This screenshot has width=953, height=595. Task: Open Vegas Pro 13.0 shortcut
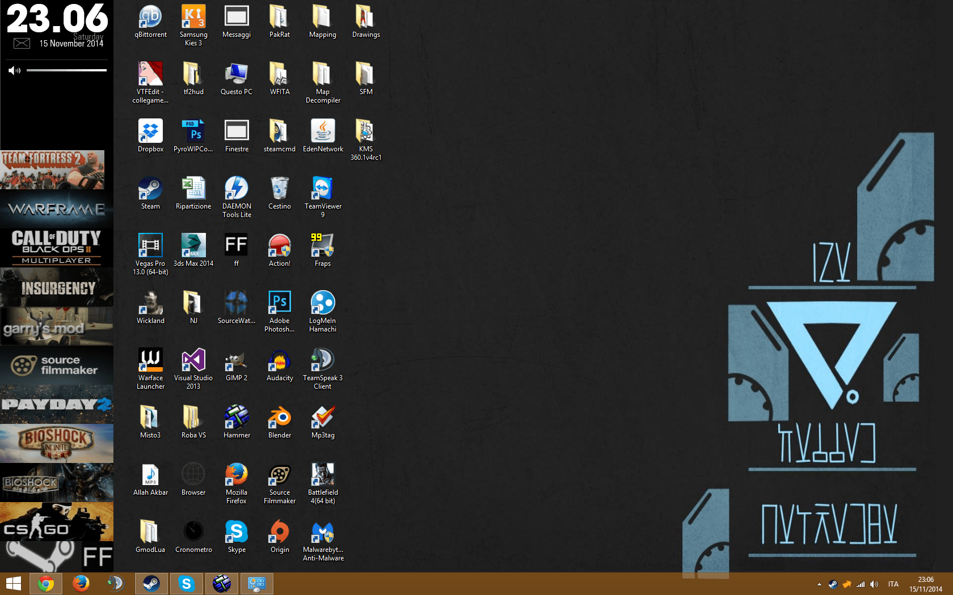point(150,246)
